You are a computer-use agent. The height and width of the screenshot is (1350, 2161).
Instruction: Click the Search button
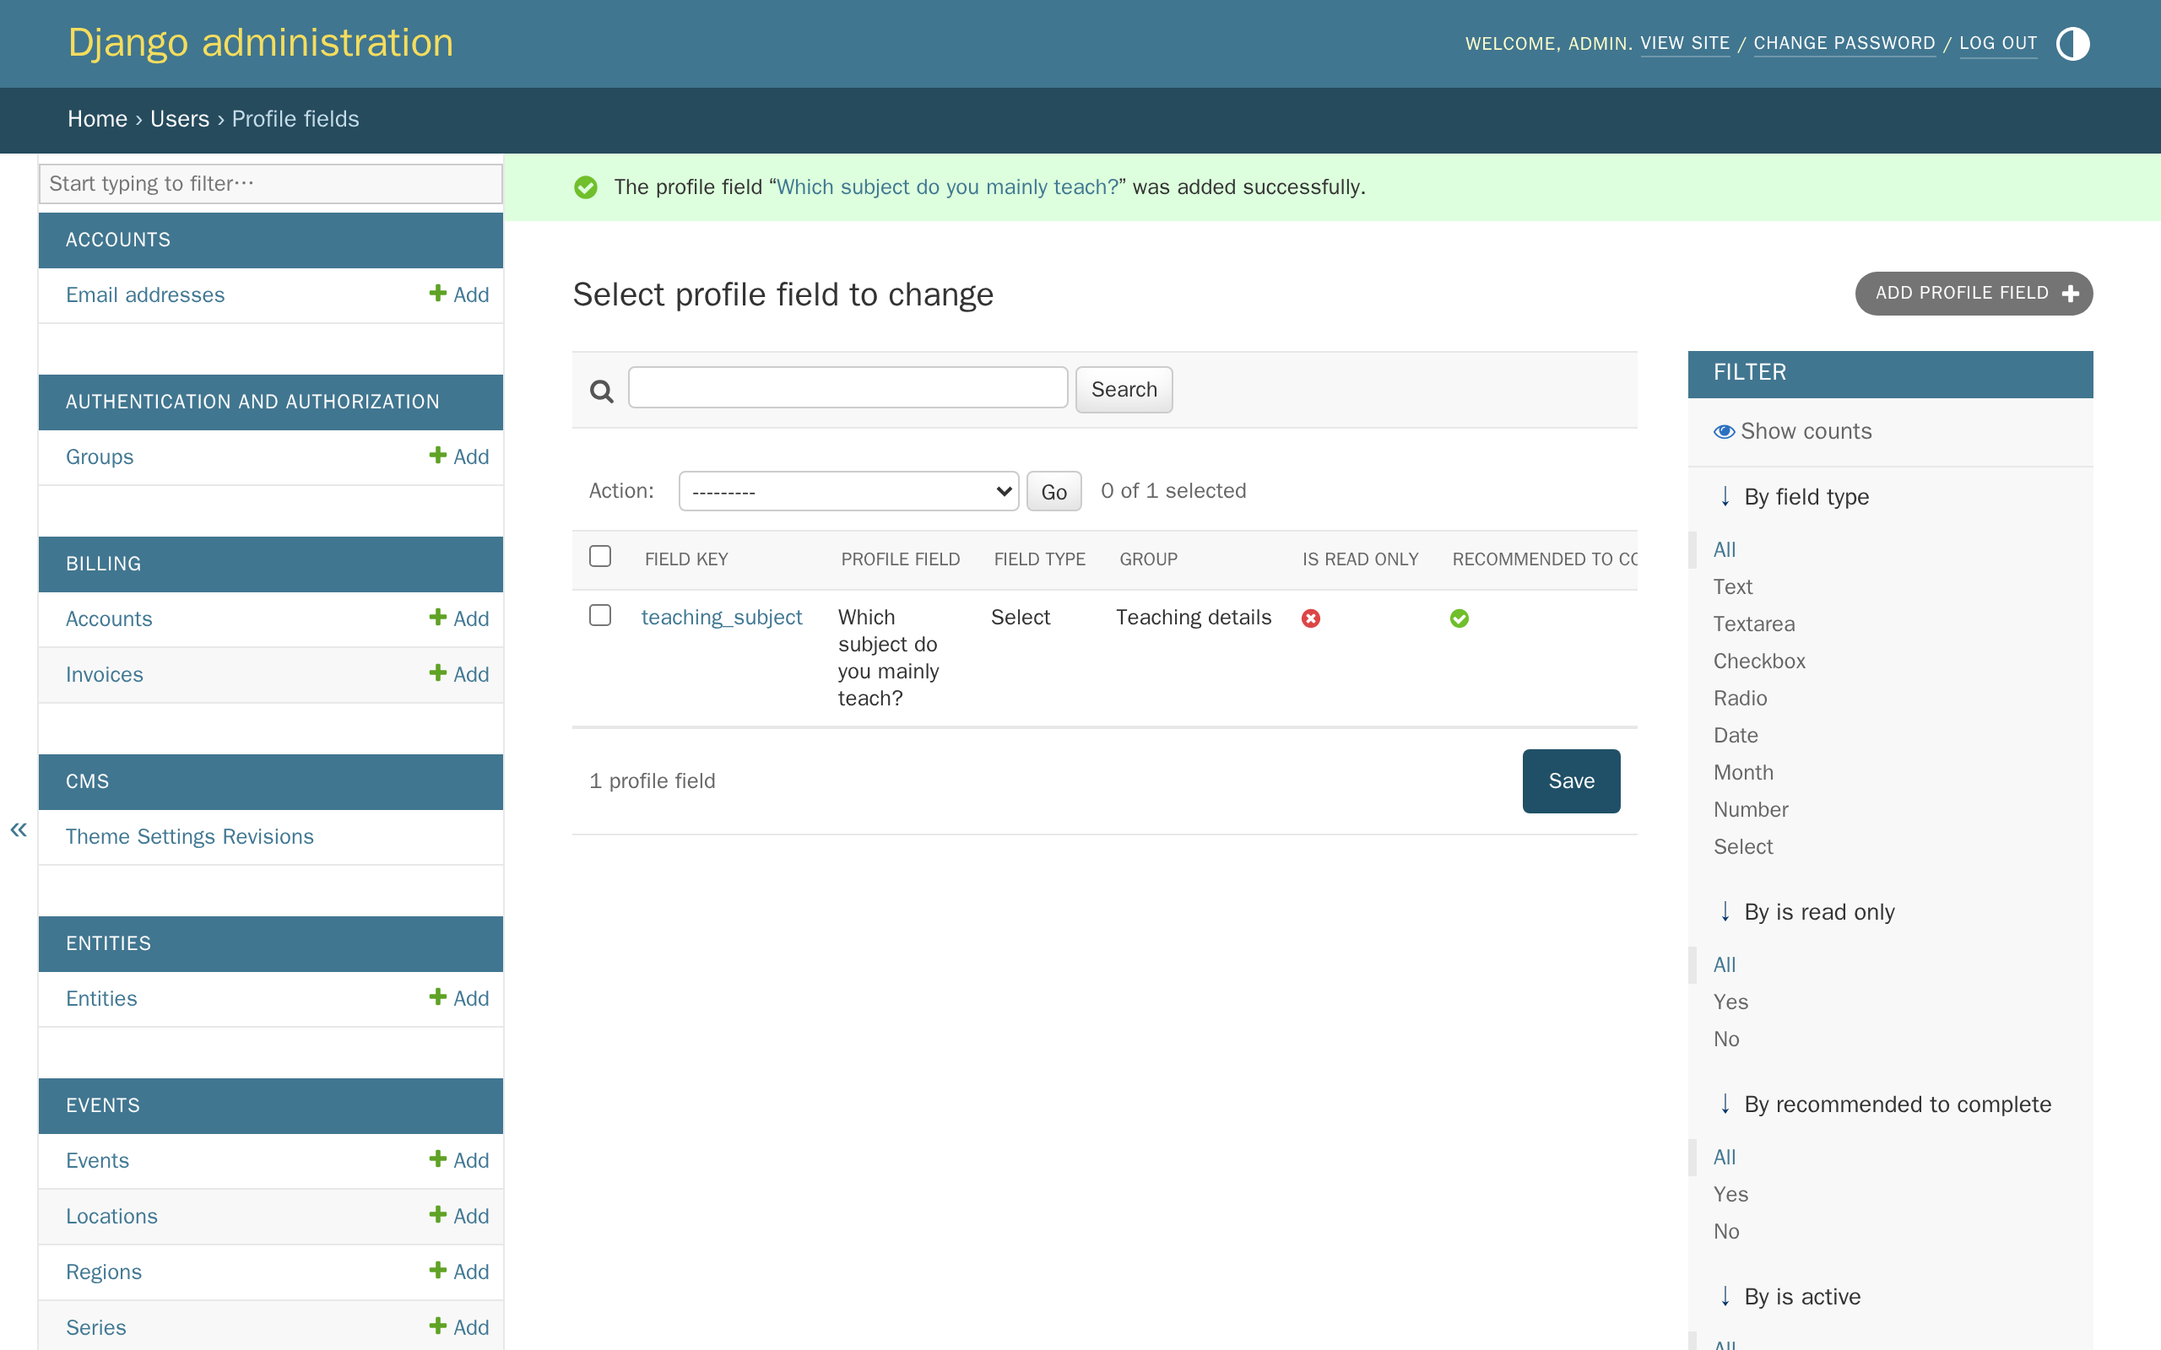1124,389
